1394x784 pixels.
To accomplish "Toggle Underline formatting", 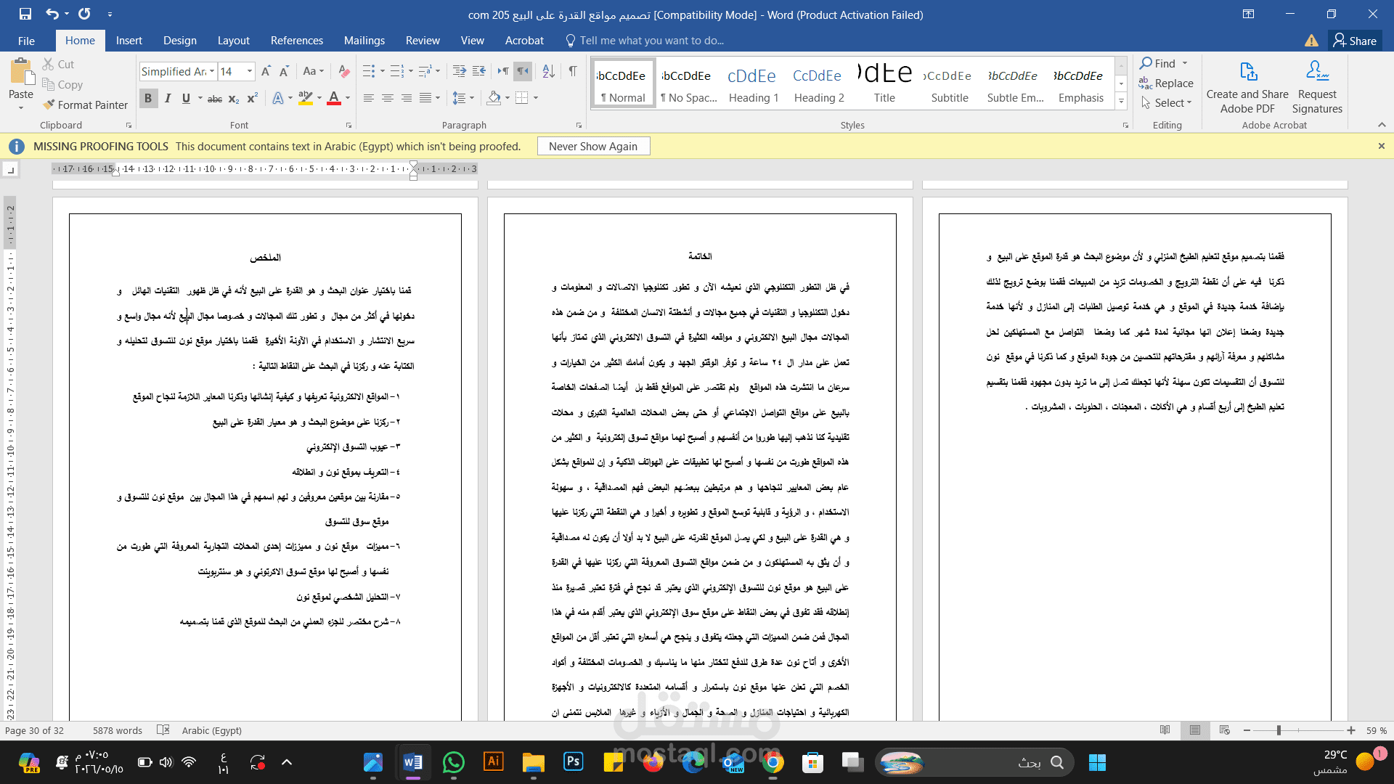I will 186,98.
